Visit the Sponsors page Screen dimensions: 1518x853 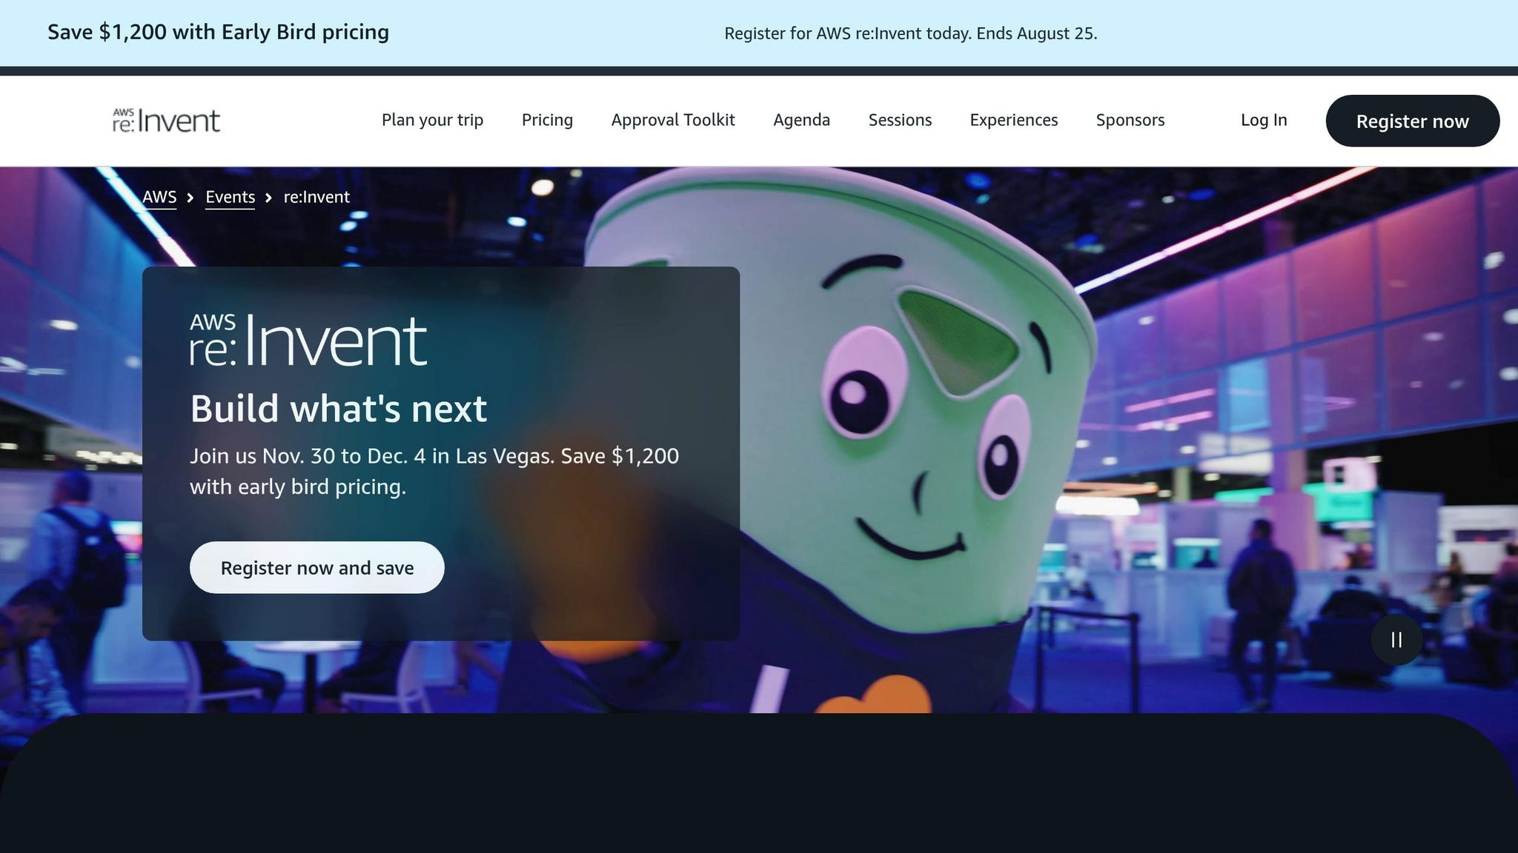[x=1130, y=120]
